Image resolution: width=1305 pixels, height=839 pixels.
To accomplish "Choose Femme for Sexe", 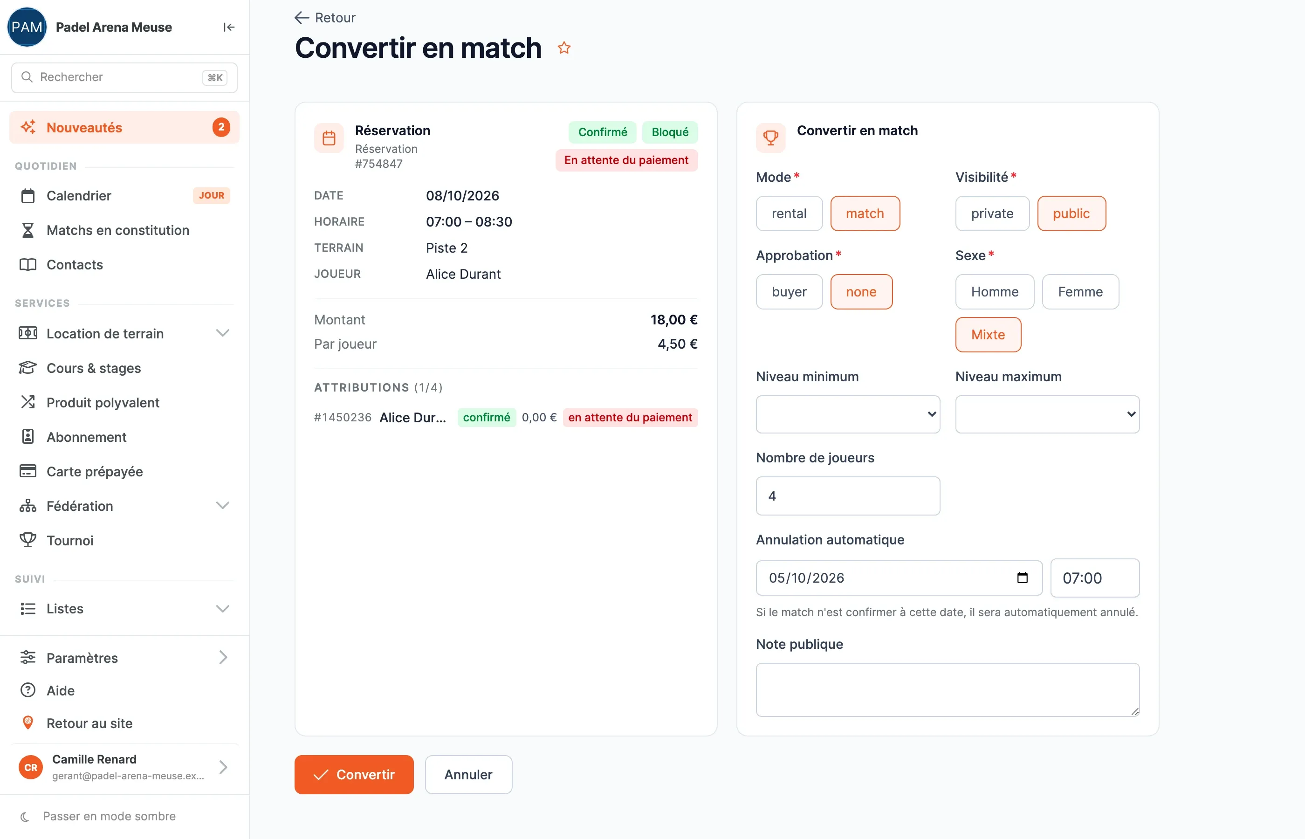I will pyautogui.click(x=1081, y=292).
